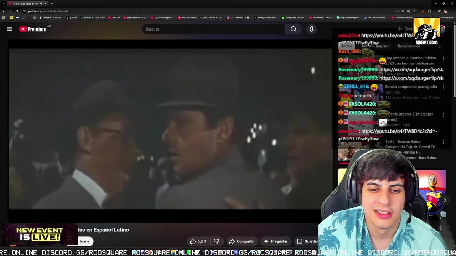Viewport: 456px width, 256px height.
Task: Save video with Guardar button
Action: click(307, 241)
